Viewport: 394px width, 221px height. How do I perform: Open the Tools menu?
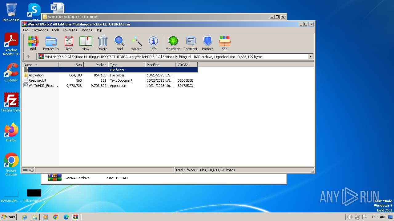tap(55, 30)
